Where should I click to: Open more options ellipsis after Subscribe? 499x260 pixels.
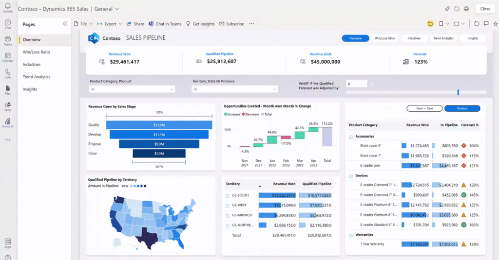click(251, 24)
